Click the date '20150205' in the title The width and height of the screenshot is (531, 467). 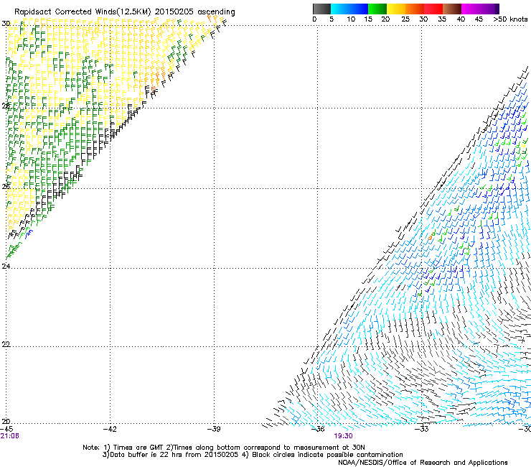[174, 11]
